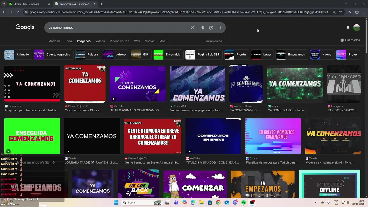The width and height of the screenshot is (368, 207).
Task: Open Chrome profile icon in toolbar
Action: (x=357, y=12)
